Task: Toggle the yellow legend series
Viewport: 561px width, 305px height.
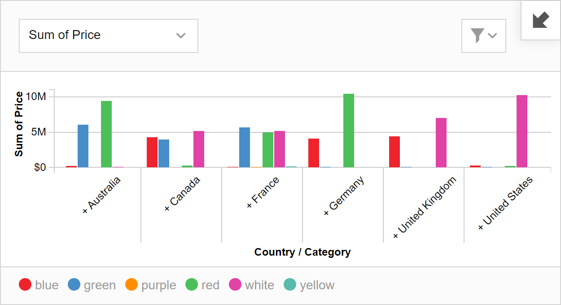Action: [310, 285]
